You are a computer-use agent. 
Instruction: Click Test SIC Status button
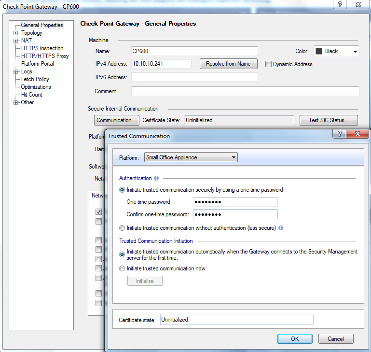(329, 120)
